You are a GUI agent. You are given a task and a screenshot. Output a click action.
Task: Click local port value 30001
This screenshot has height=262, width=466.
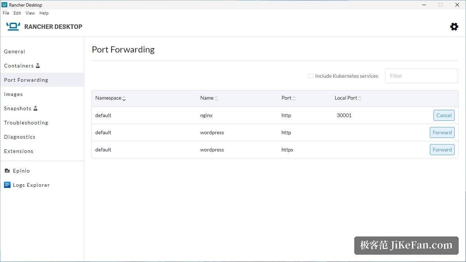344,115
